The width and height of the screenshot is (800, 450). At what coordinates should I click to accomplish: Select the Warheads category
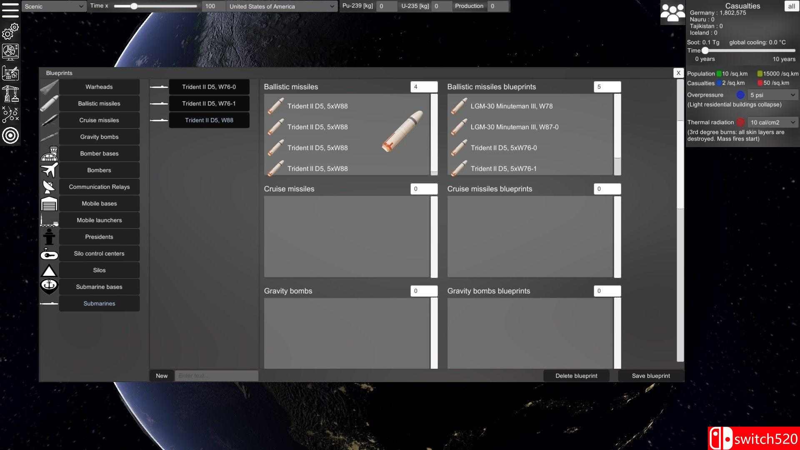pos(99,87)
